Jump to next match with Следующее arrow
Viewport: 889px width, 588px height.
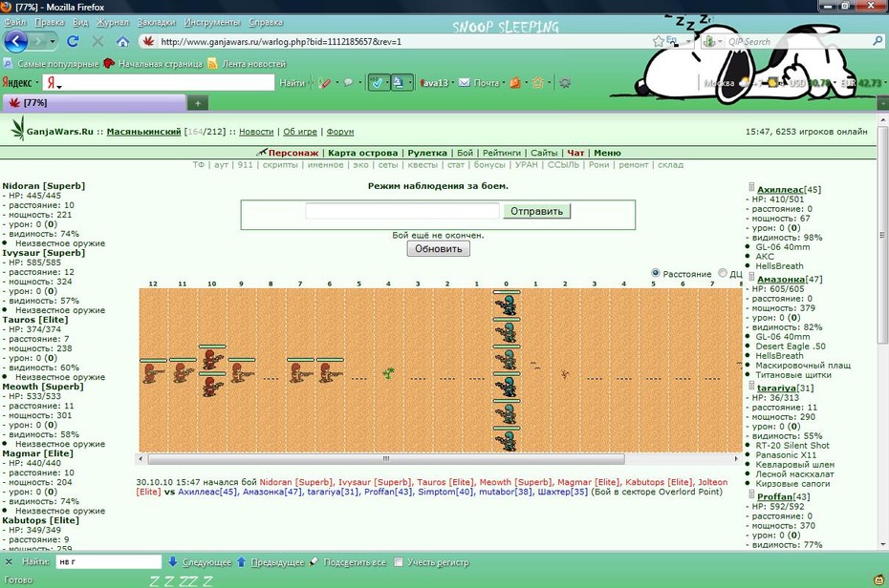pyautogui.click(x=200, y=562)
